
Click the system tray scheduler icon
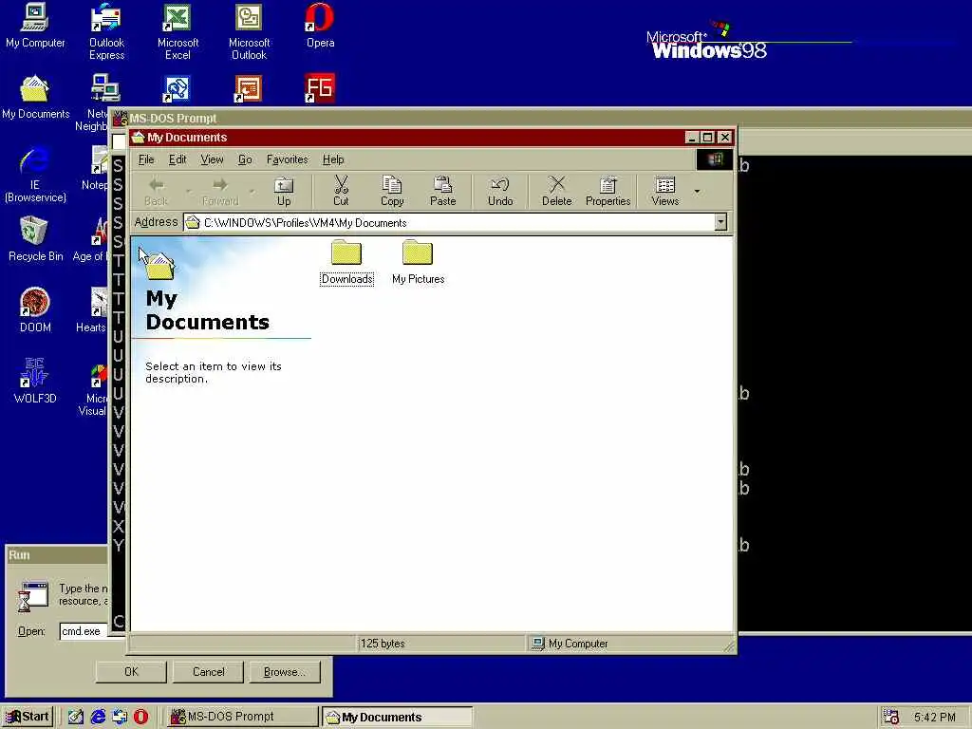(890, 717)
